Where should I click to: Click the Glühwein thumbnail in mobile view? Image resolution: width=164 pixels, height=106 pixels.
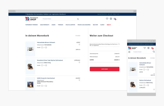tap(133, 69)
